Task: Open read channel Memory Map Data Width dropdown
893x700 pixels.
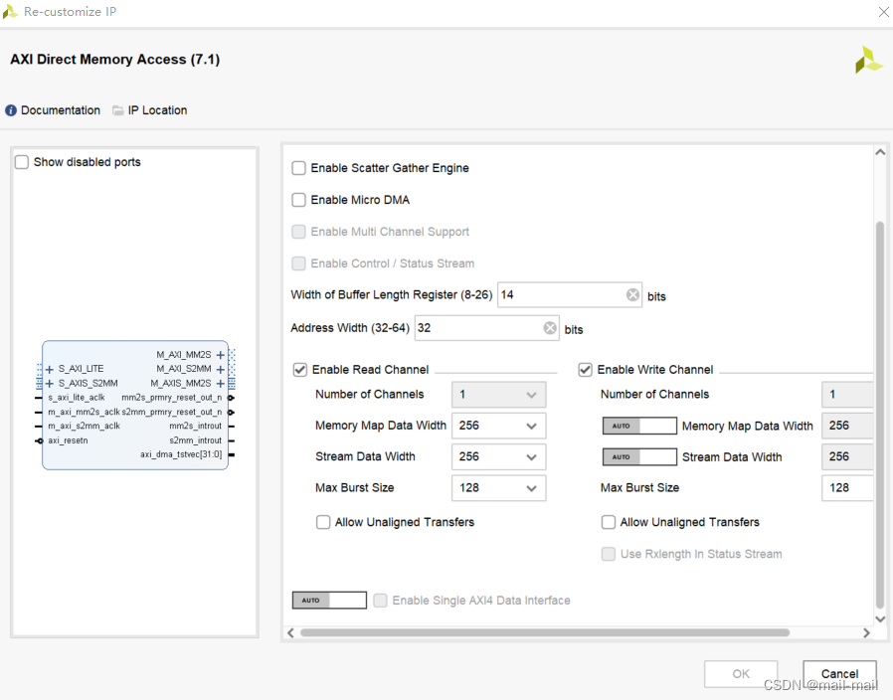Action: pyautogui.click(x=499, y=426)
